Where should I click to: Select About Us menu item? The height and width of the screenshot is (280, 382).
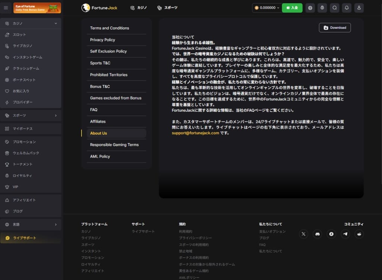pos(116,133)
